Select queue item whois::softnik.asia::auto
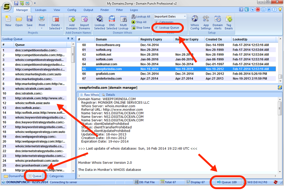The height and width of the screenshot is (191, 284). [34, 103]
